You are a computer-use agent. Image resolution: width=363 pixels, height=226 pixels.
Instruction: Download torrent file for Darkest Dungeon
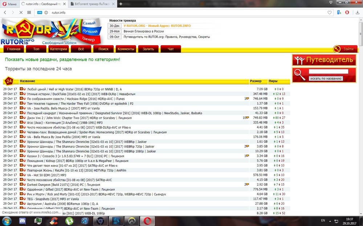point(21,184)
